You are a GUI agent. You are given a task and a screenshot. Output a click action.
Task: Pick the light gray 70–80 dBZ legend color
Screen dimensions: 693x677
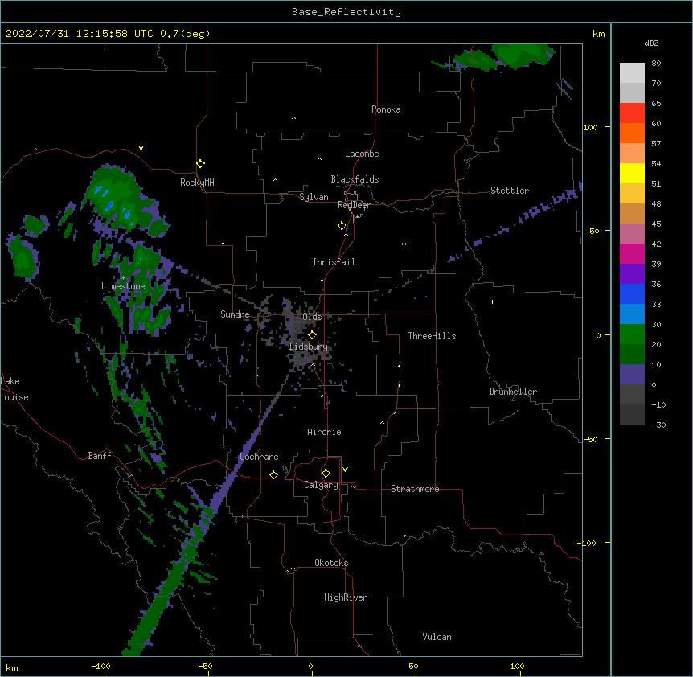click(632, 73)
